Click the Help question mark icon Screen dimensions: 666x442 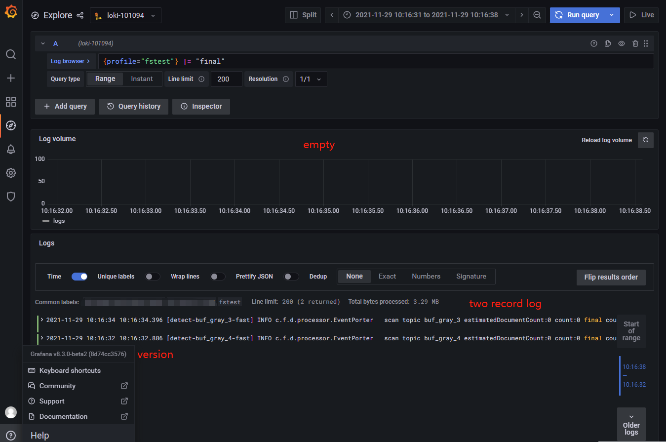point(11,436)
